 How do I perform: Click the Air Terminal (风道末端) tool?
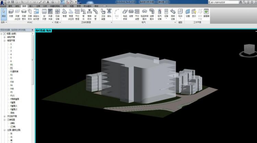click(50, 14)
